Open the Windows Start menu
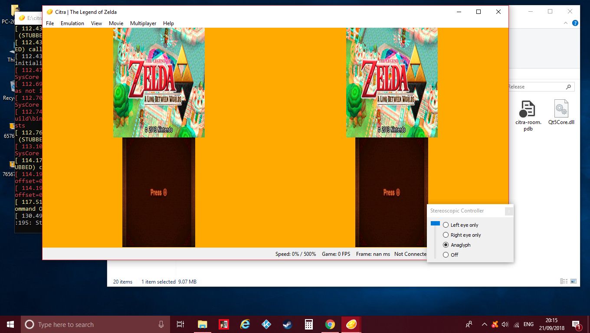This screenshot has height=333, width=590. (x=10, y=324)
